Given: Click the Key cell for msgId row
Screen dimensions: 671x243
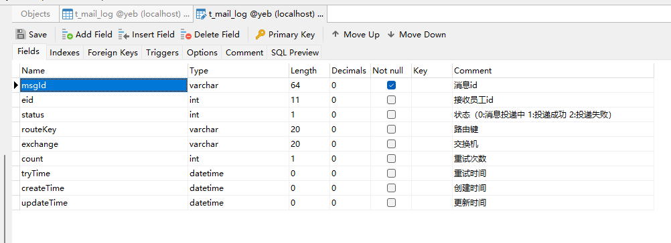Looking at the screenshot, I should pyautogui.click(x=432, y=85).
